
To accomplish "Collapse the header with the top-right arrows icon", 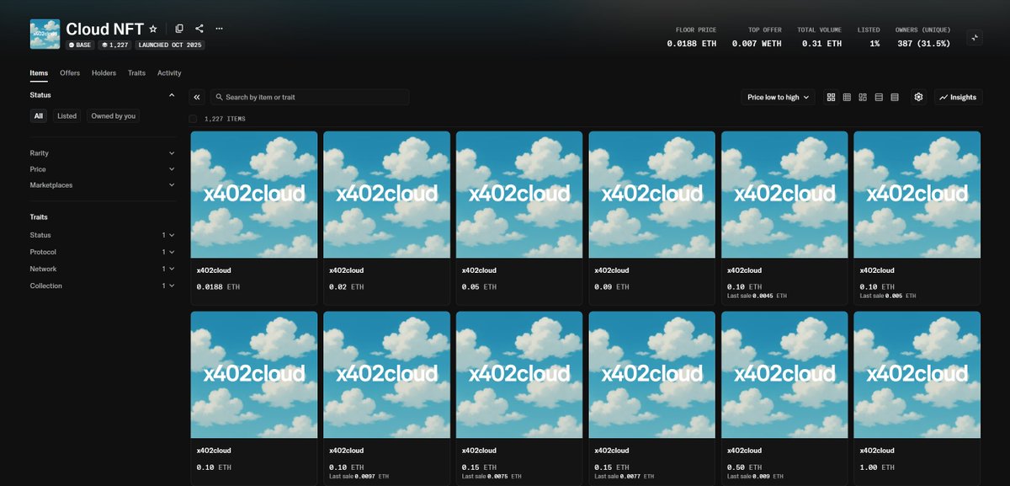I will click(x=975, y=38).
